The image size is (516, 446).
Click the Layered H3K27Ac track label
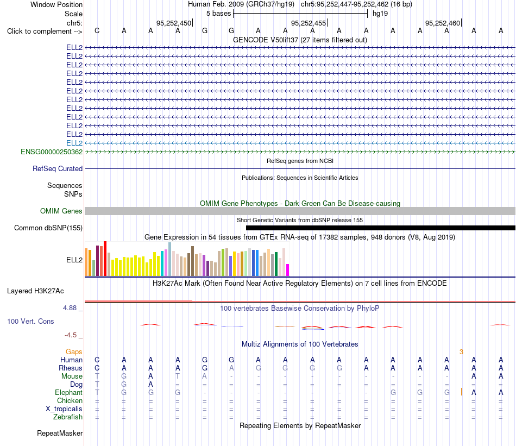click(35, 291)
